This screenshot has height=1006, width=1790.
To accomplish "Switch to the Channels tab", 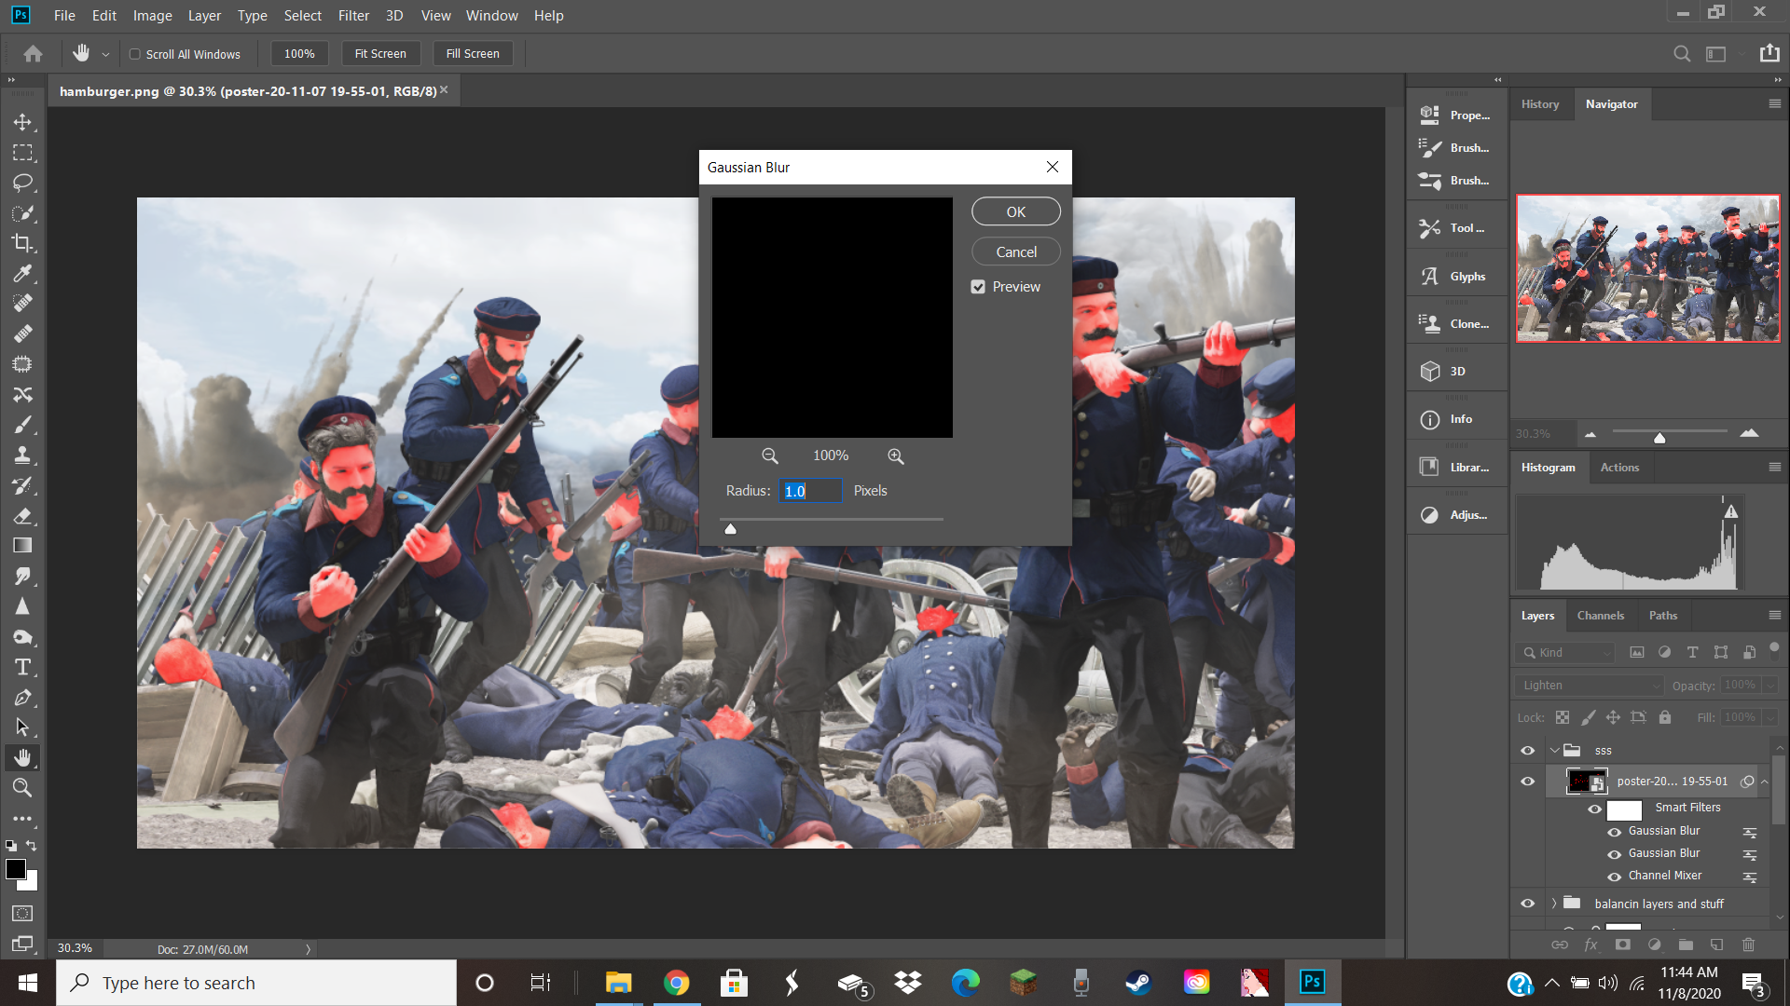I will (x=1600, y=615).
